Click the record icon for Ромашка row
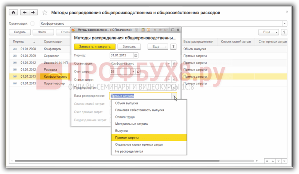Screen dimensions: 299x174 click(15, 69)
